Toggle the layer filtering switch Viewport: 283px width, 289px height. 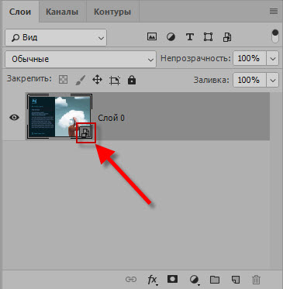(x=275, y=36)
